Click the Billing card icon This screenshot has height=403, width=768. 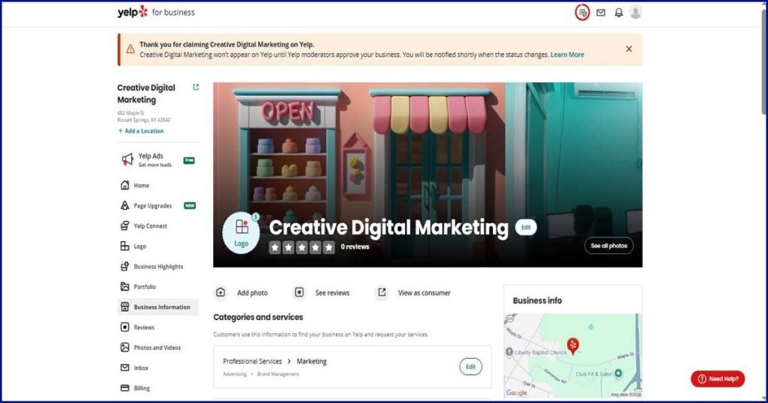(x=125, y=388)
